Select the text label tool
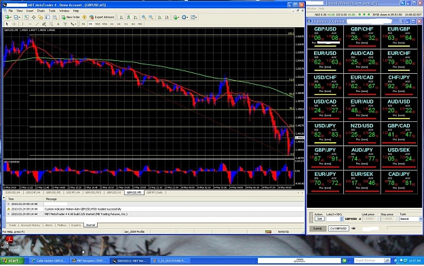This screenshot has width=424, height=266. click(65, 24)
